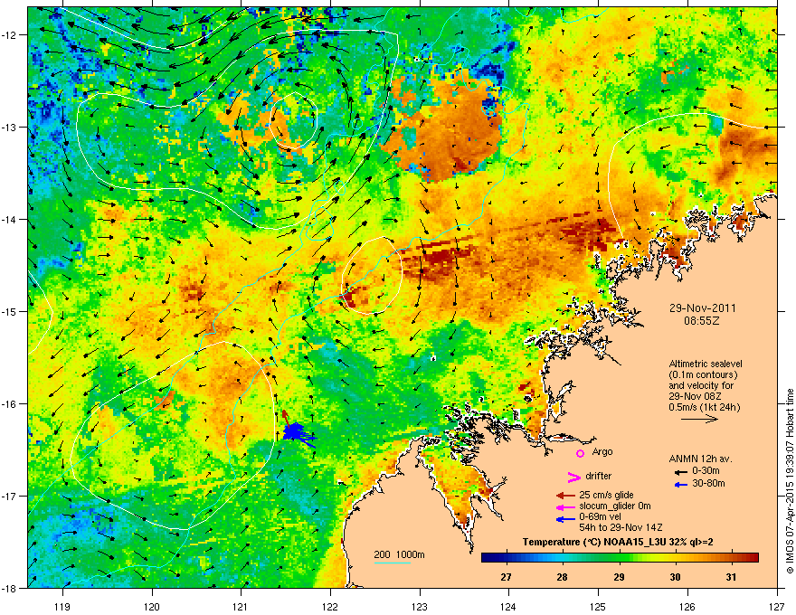Click the blue 0-69m vel legend arrow
This screenshot has height=615, width=796.
[565, 519]
